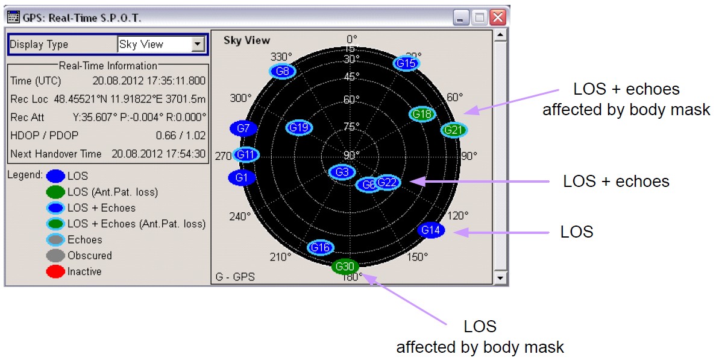The image size is (719, 363).
Task: Click the green G18 satellite marker
Action: (422, 114)
